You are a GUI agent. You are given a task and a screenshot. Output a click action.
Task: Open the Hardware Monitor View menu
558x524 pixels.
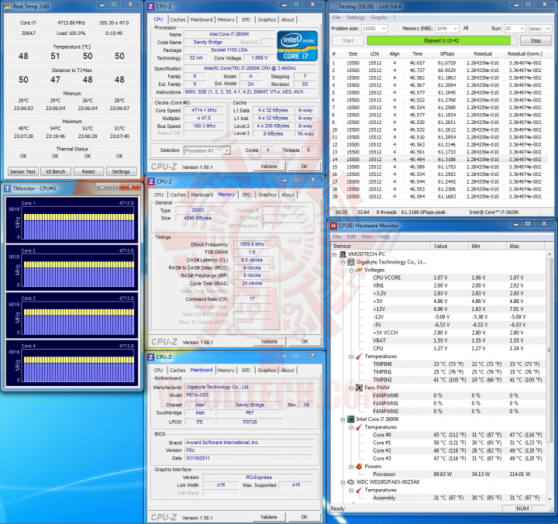tap(367, 236)
